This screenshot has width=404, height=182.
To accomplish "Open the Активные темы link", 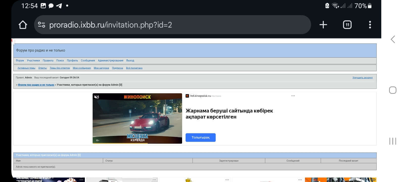I will [x=27, y=68].
